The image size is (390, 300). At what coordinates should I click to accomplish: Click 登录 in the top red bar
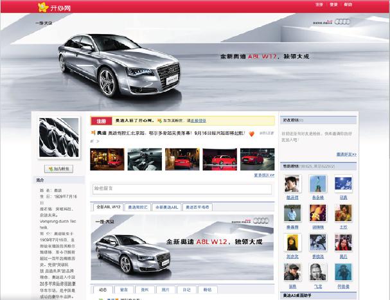[x=333, y=4]
